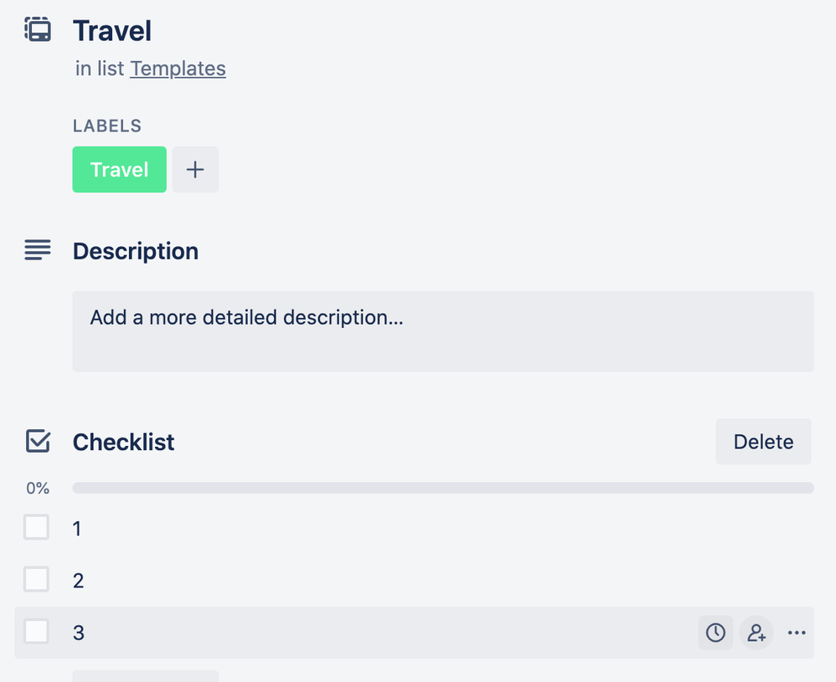836x682 pixels.
Task: Open the Templates list link
Action: point(178,69)
